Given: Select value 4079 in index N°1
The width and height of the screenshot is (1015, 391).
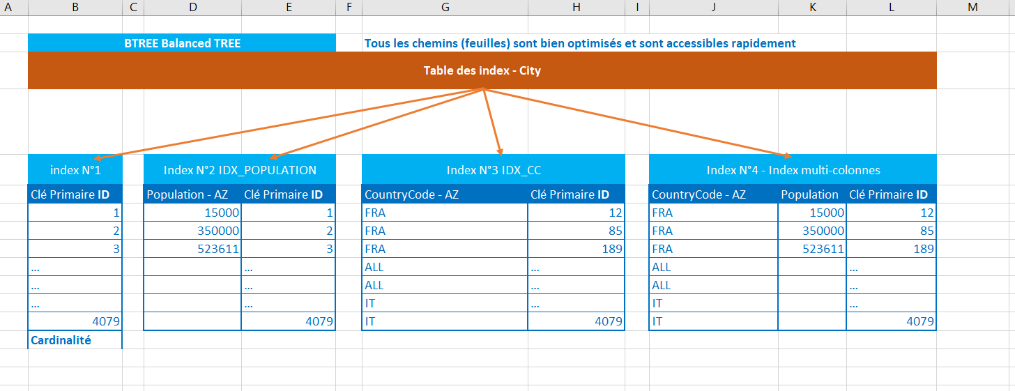Looking at the screenshot, I should click(75, 321).
